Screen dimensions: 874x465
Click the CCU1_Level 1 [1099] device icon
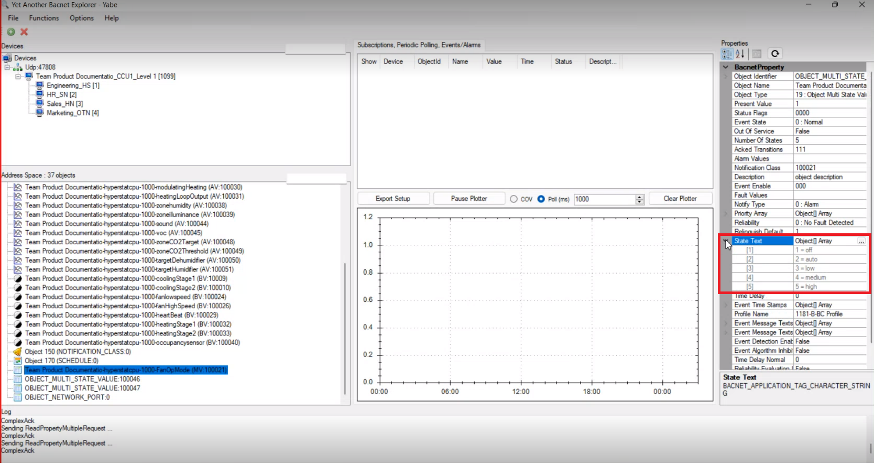pyautogui.click(x=29, y=77)
